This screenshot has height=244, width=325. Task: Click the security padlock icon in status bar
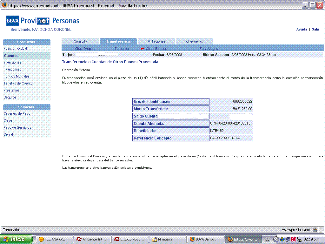(315, 230)
